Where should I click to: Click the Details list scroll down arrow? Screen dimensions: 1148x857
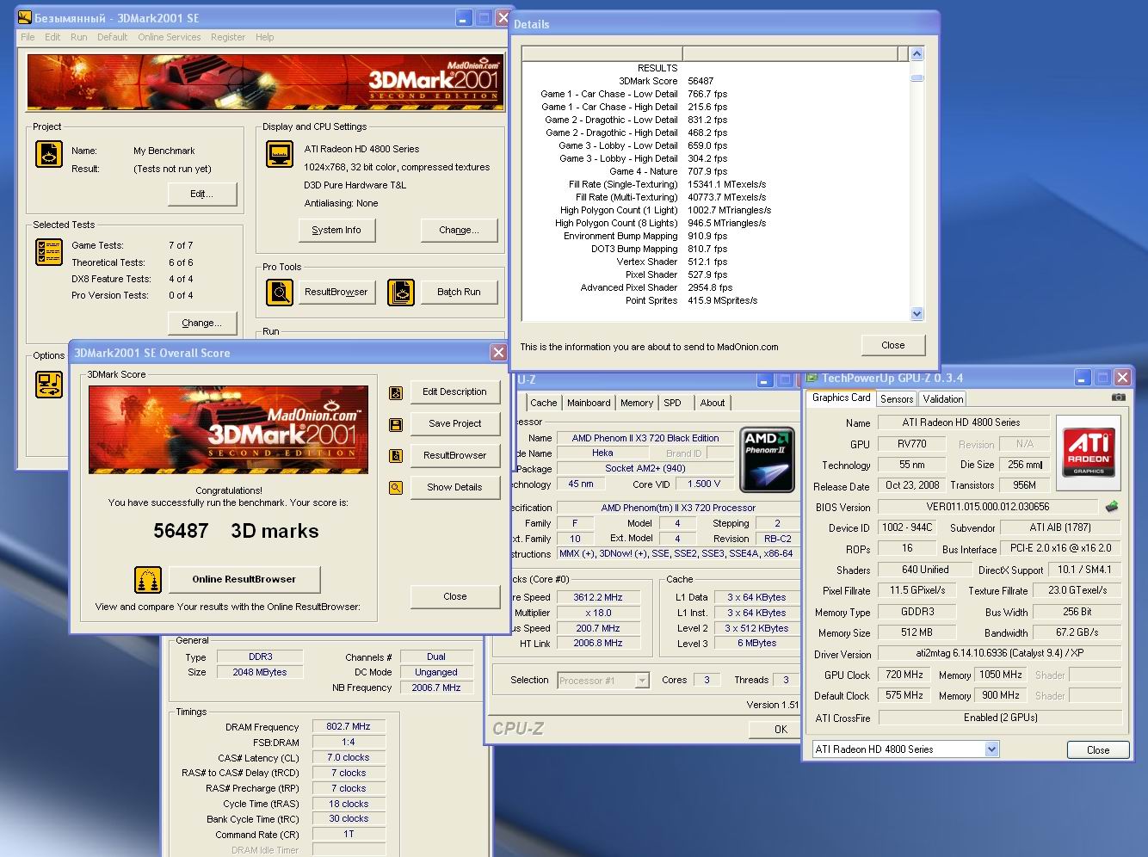917,314
